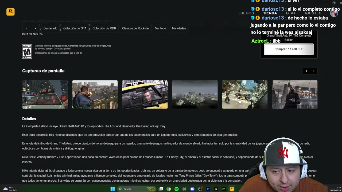Viewport: 342px width, 192px height.
Task: Open the car explosion screenshot thumbnail
Action: click(245, 94)
